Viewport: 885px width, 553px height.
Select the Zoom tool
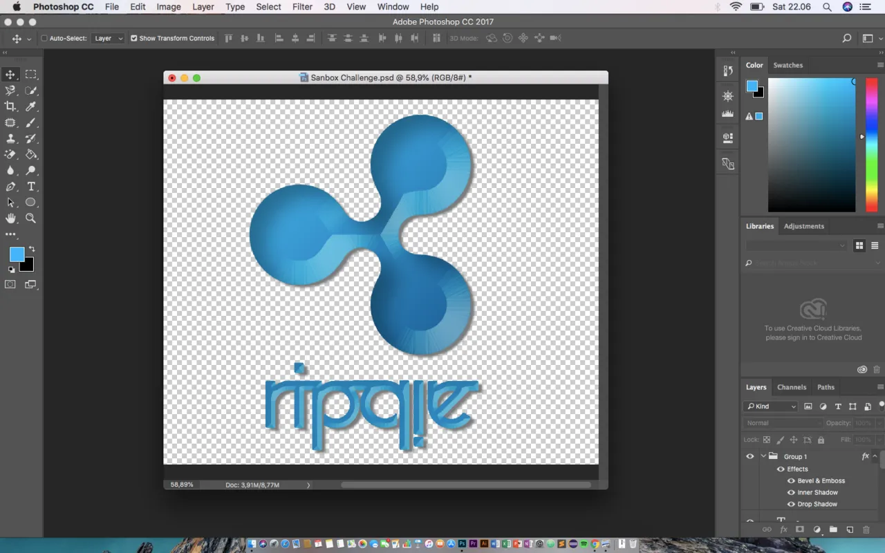(x=31, y=218)
